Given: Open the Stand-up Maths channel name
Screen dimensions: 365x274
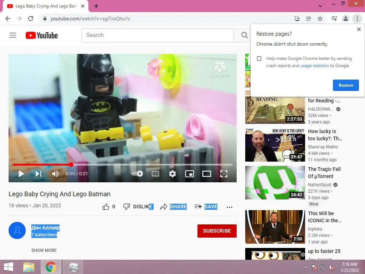Looking at the screenshot, I should click(x=323, y=147).
